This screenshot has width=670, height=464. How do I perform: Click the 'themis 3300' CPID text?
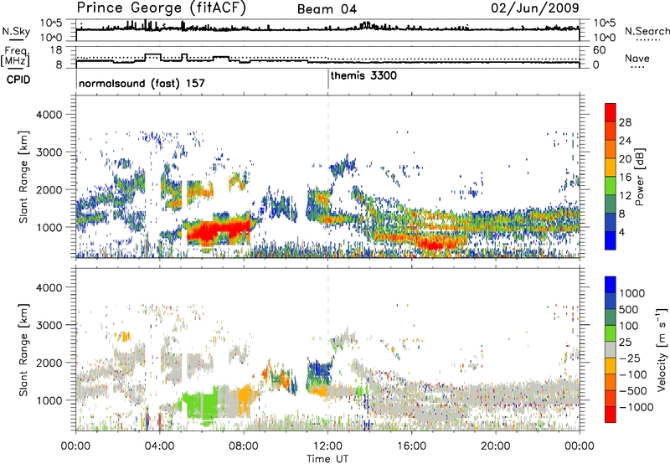click(363, 75)
